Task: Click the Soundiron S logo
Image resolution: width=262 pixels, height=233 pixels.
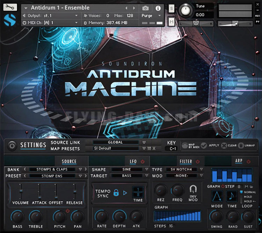Action: coord(10,20)
